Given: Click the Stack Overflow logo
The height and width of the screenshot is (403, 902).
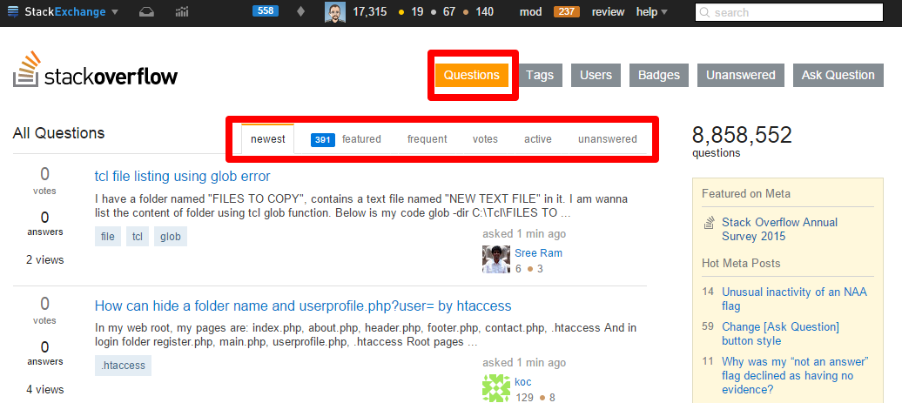Looking at the screenshot, I should pos(96,70).
